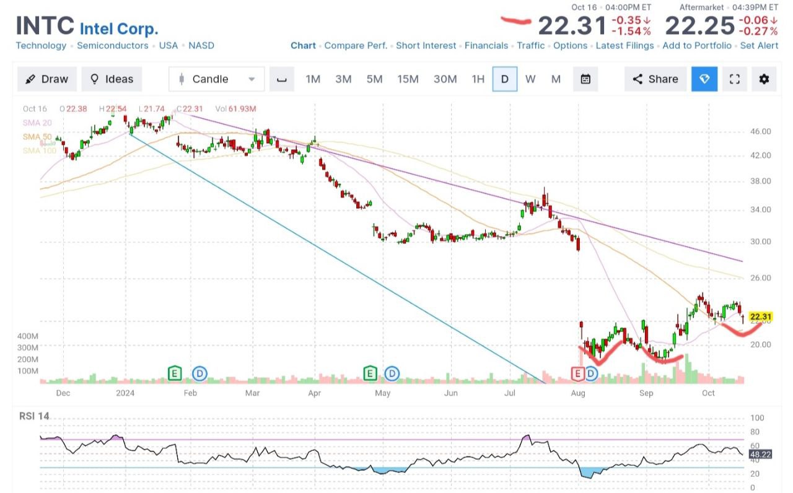Screen dimensions: 793x493
Task: Click the closing price 22.31 header
Action: [572, 26]
